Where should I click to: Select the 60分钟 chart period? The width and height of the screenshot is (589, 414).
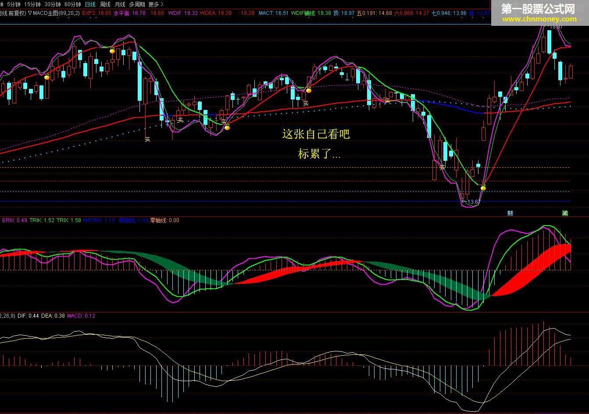pyautogui.click(x=72, y=4)
